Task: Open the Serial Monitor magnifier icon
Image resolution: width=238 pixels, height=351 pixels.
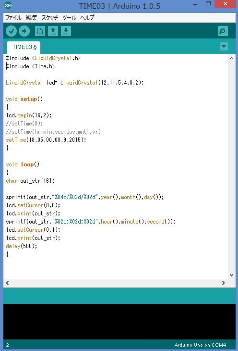Action: pyautogui.click(x=223, y=31)
